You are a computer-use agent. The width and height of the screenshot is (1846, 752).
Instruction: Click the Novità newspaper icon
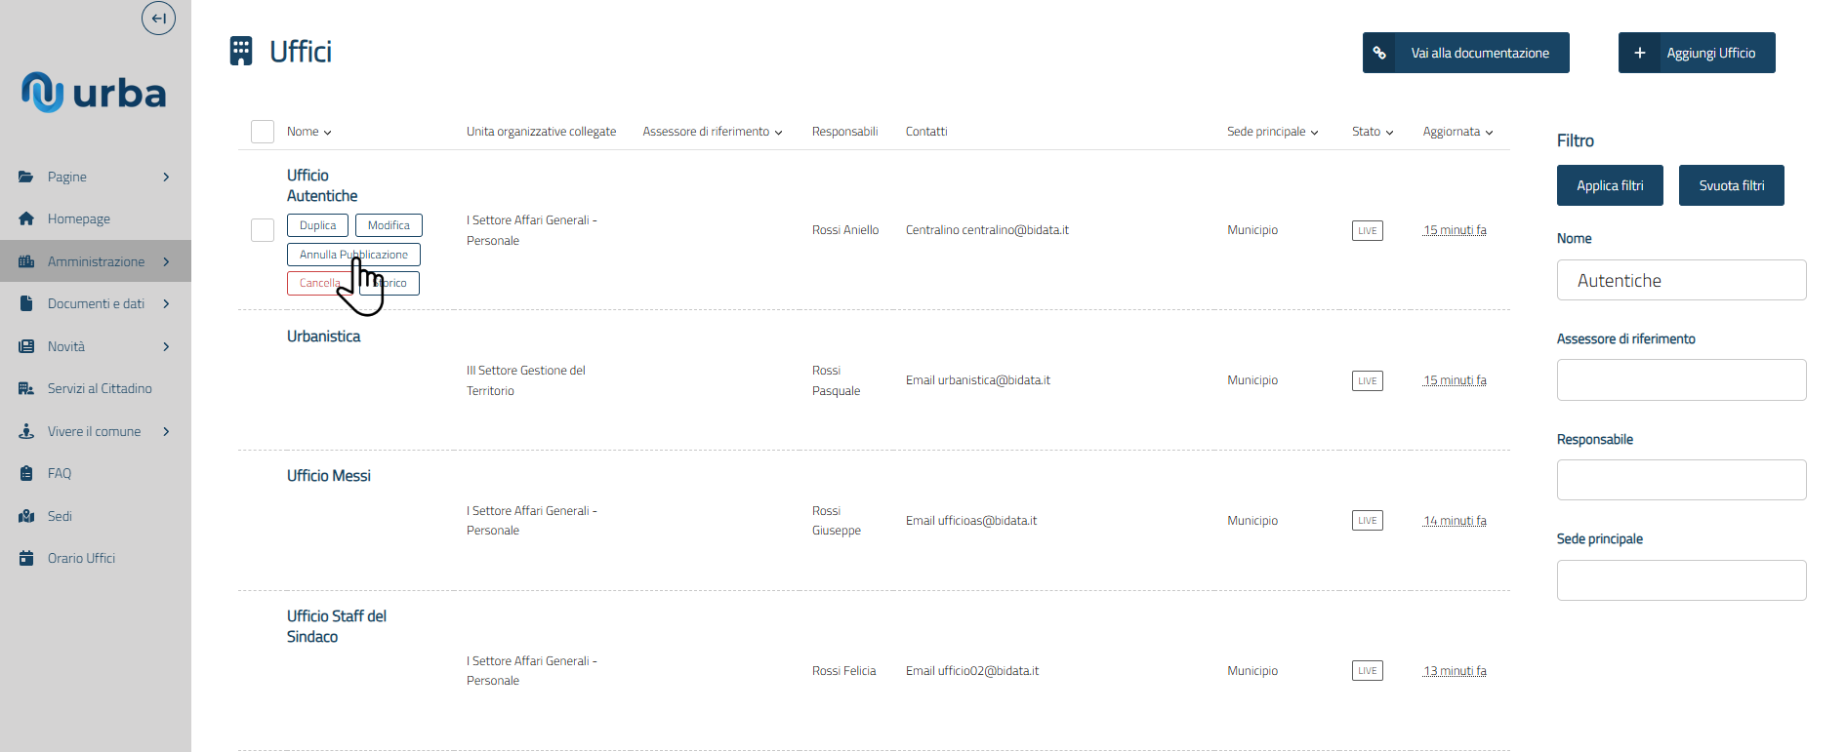[x=26, y=346]
